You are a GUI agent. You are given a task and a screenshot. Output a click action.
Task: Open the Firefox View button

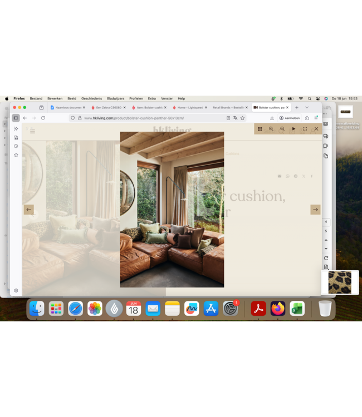point(41,107)
